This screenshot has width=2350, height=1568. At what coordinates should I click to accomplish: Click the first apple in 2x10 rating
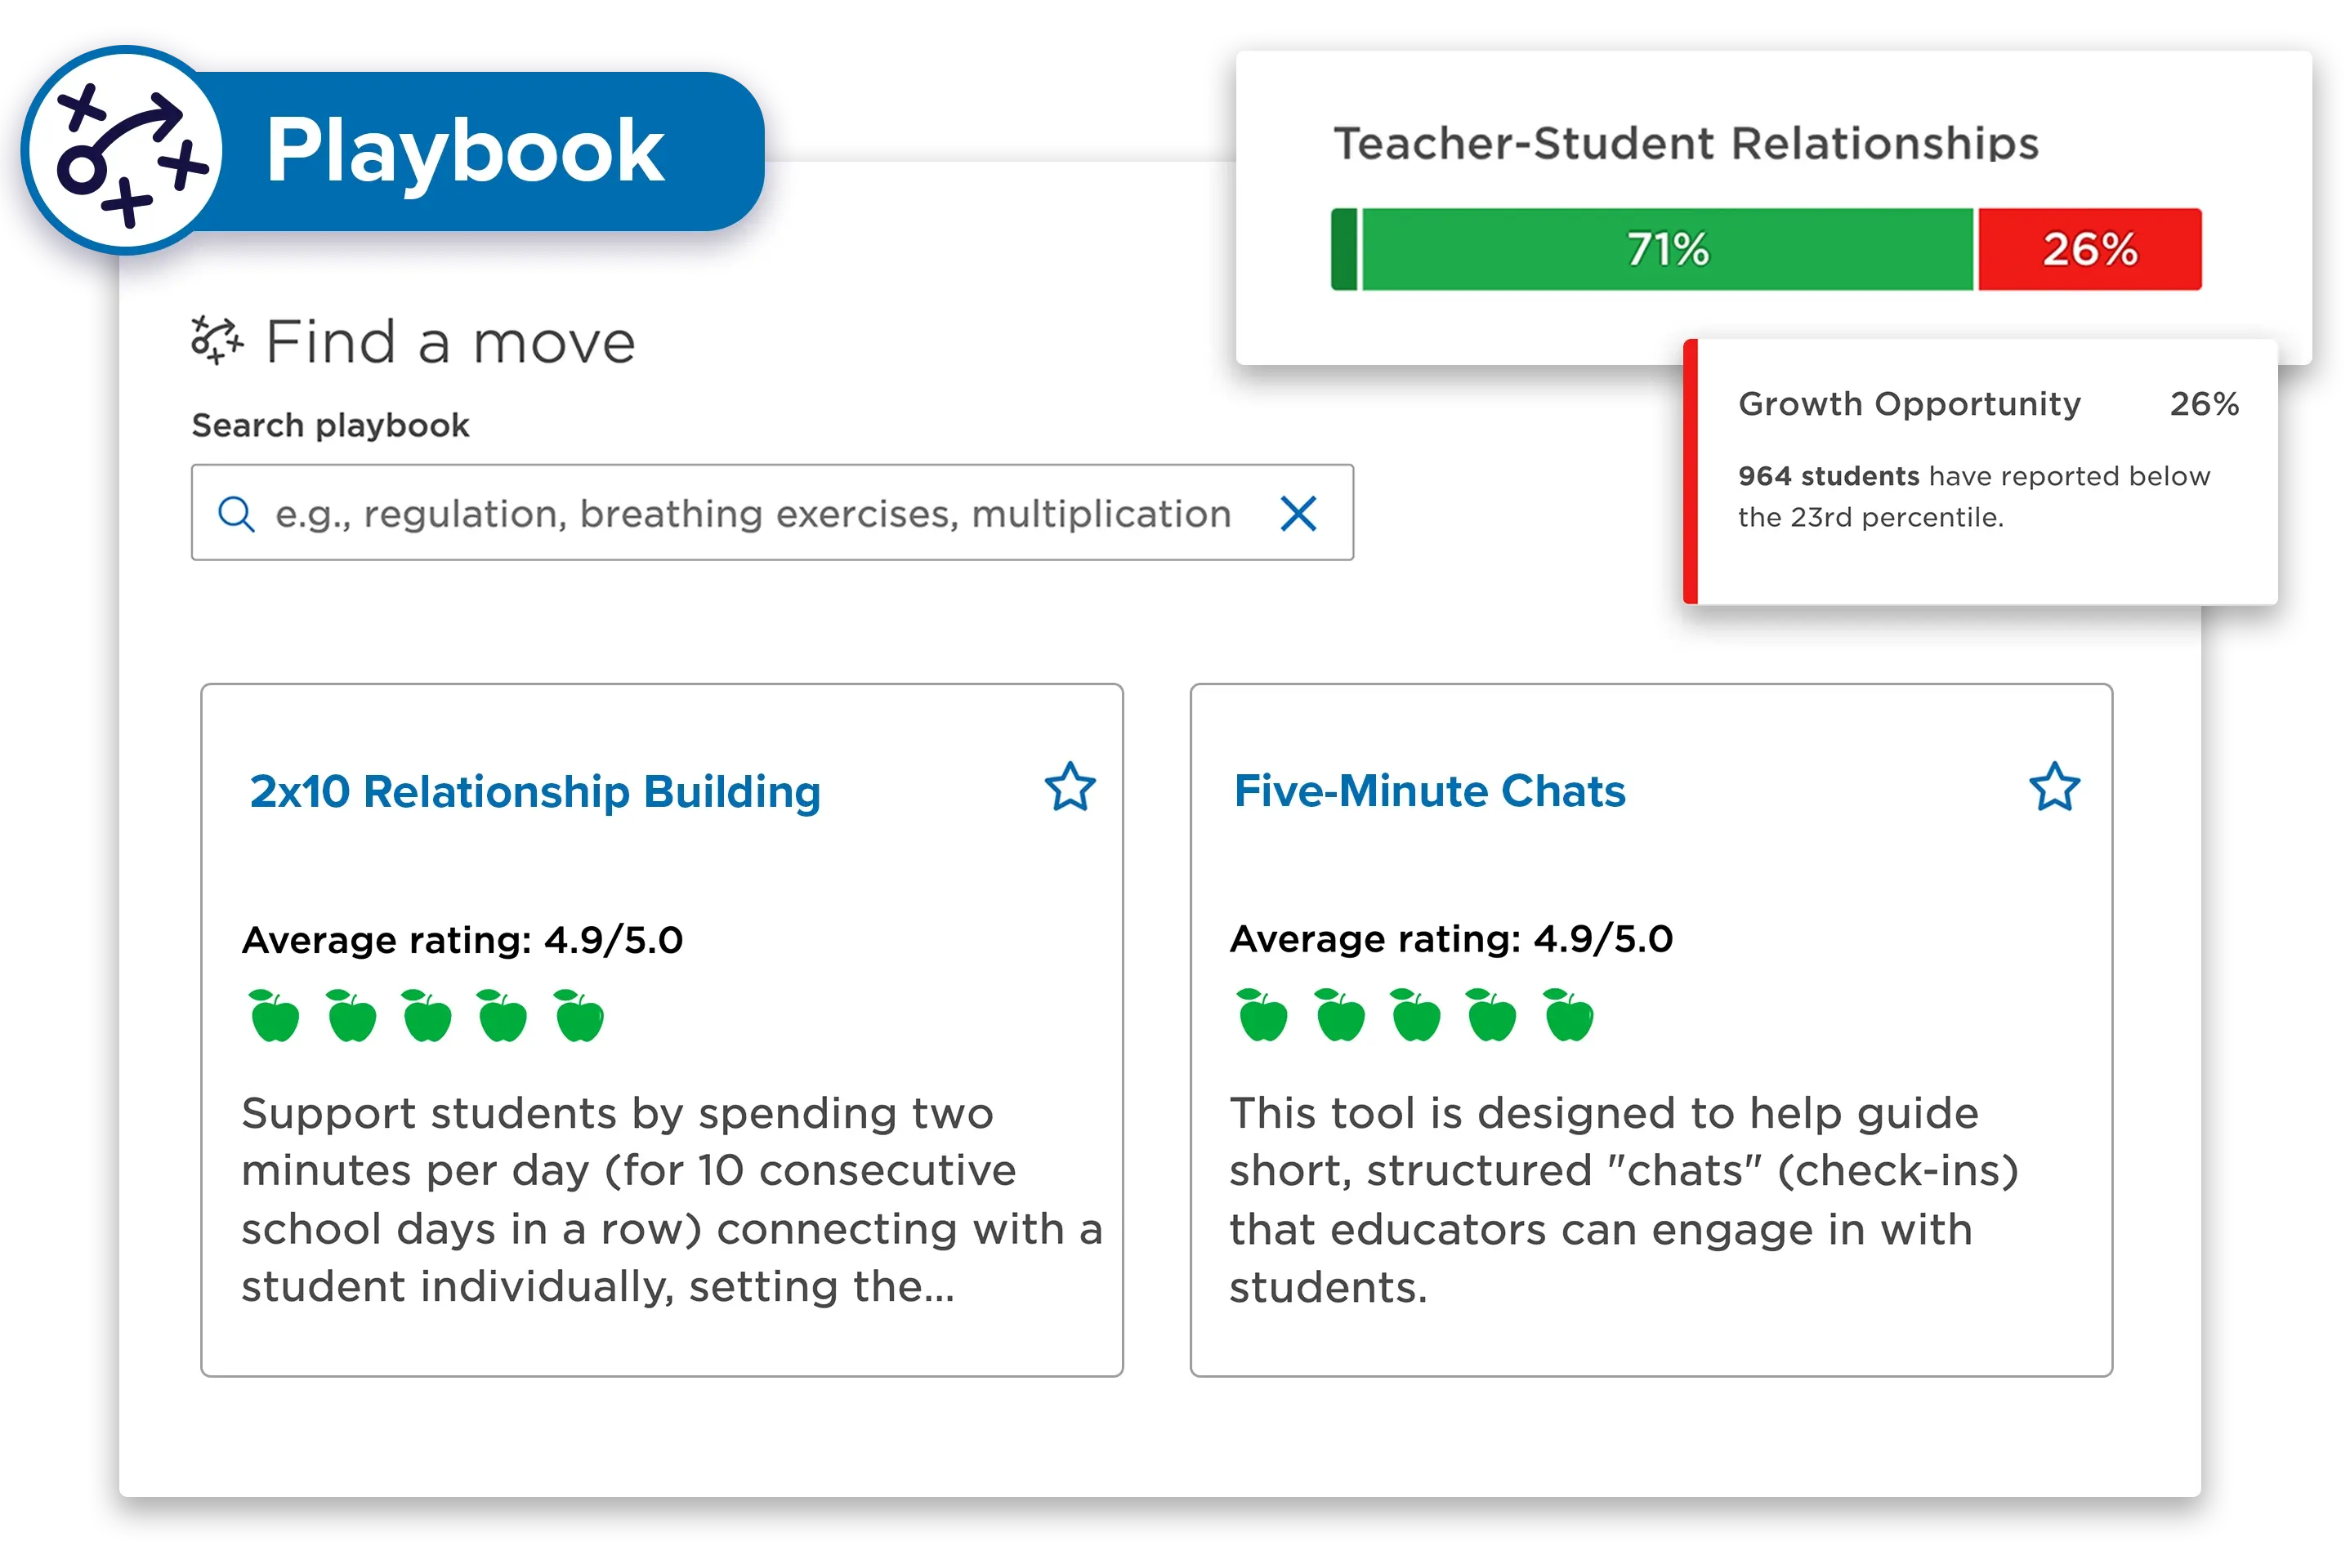tap(274, 1017)
